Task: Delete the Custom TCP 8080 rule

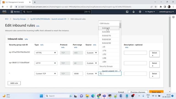Action: click(x=155, y=75)
